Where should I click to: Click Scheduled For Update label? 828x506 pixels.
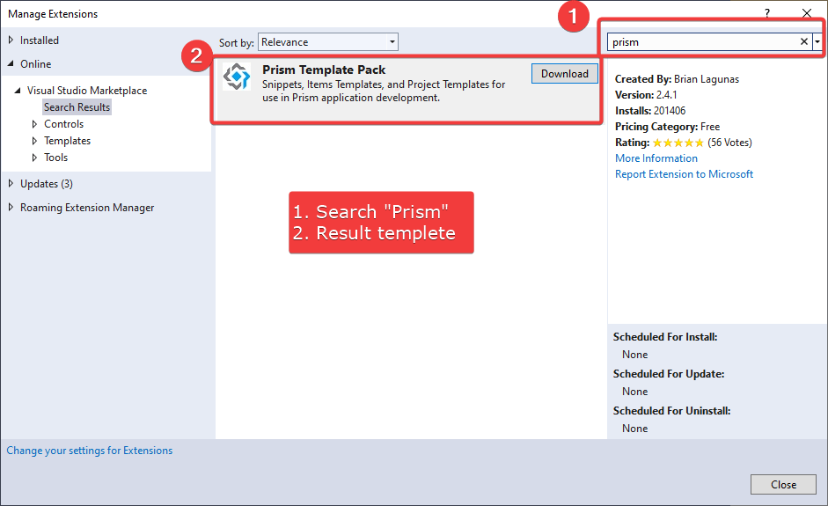[669, 374]
